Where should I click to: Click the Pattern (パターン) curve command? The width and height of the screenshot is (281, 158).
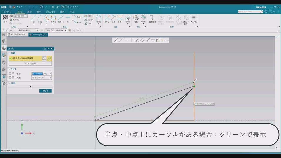click(88, 20)
